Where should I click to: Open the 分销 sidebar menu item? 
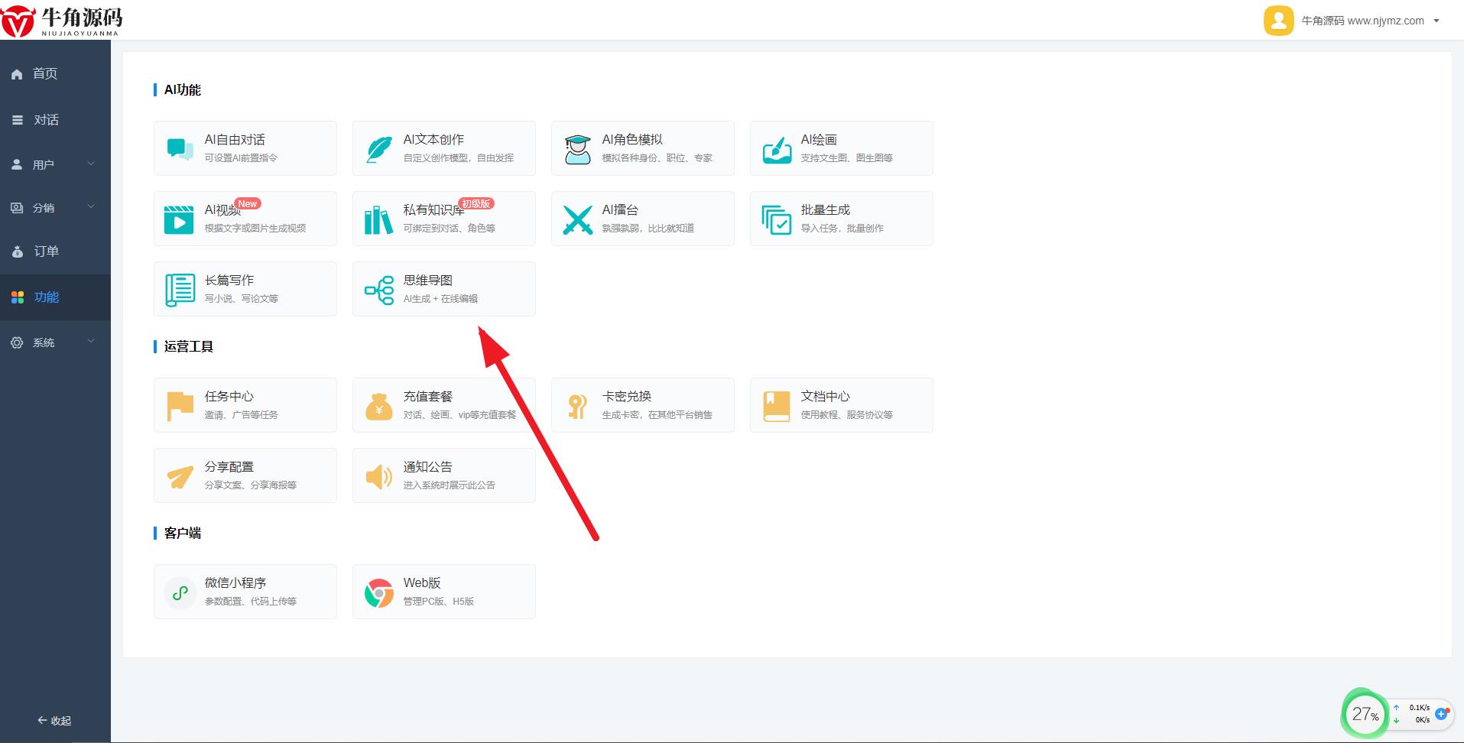(55, 208)
